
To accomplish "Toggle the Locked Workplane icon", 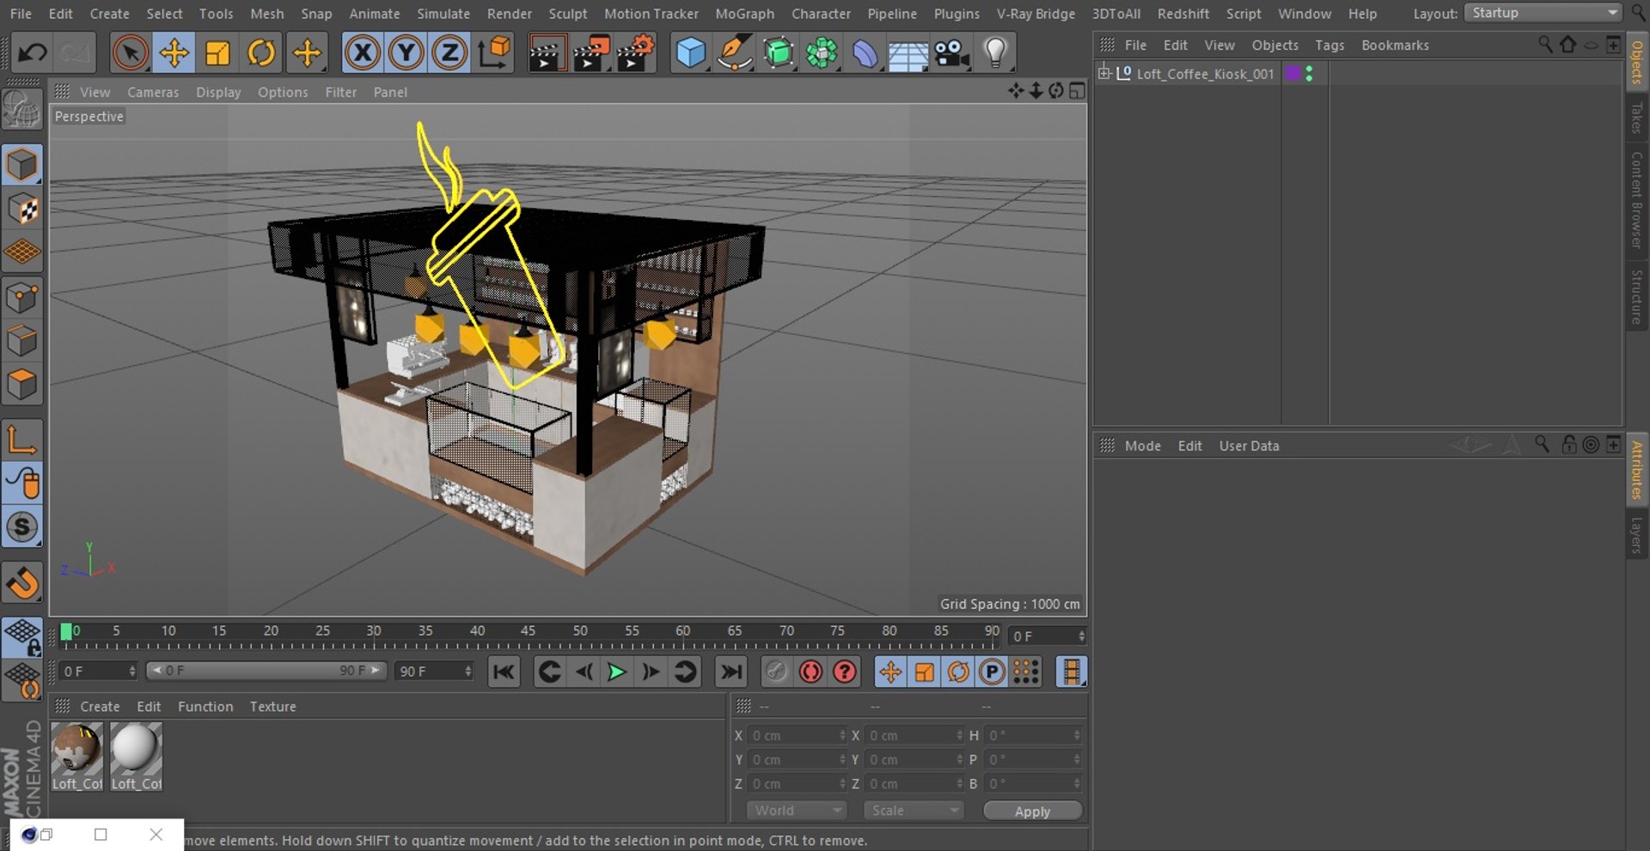I will 22,638.
